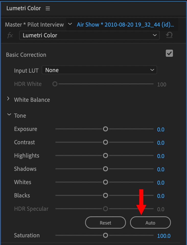Click the Exposure slider handle

pos(106,129)
